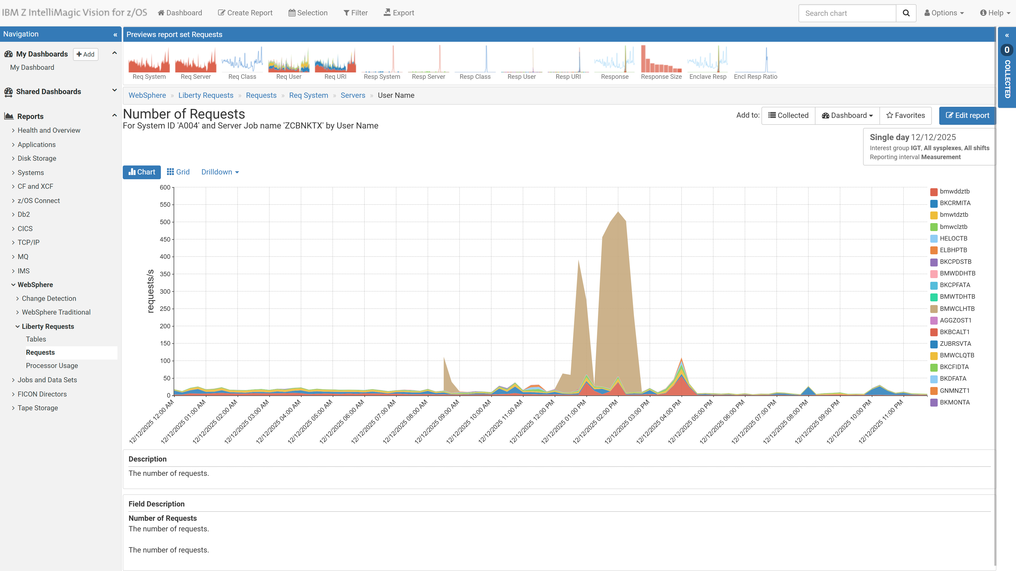This screenshot has height=571, width=1016.
Task: Toggle the BKCRMITA legend swatch
Action: [933, 203]
